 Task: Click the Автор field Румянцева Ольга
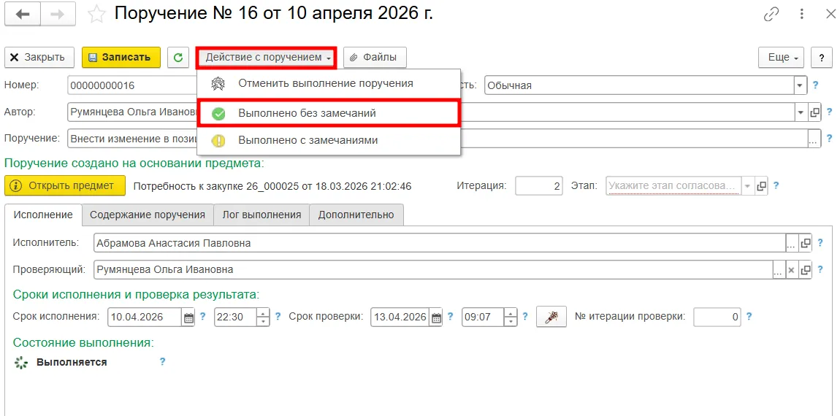[x=131, y=112]
